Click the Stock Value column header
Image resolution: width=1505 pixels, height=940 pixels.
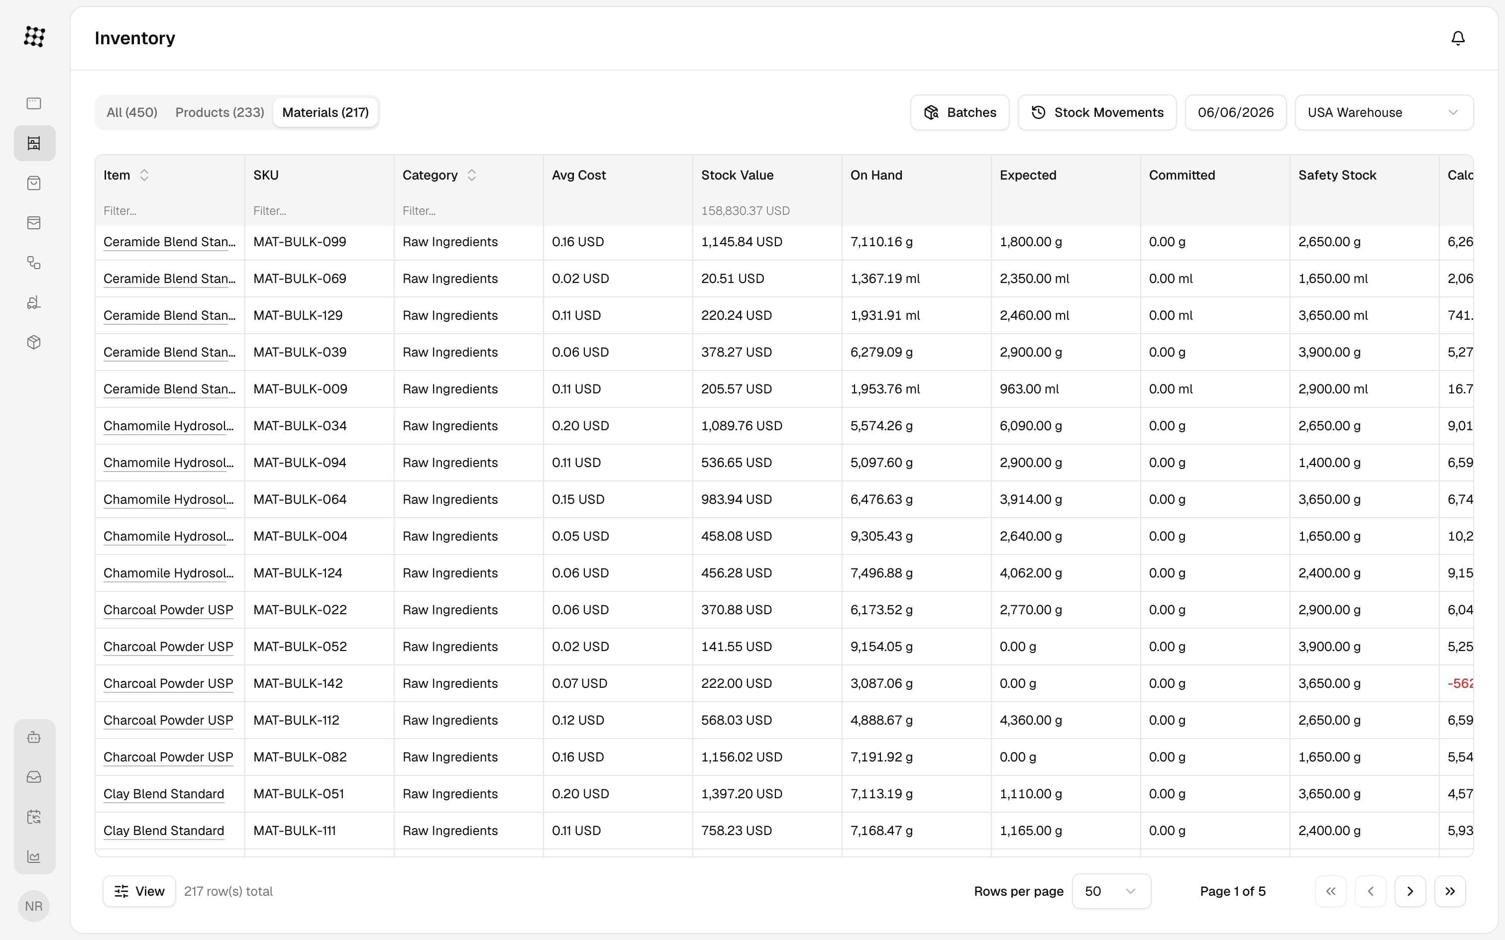tap(737, 175)
